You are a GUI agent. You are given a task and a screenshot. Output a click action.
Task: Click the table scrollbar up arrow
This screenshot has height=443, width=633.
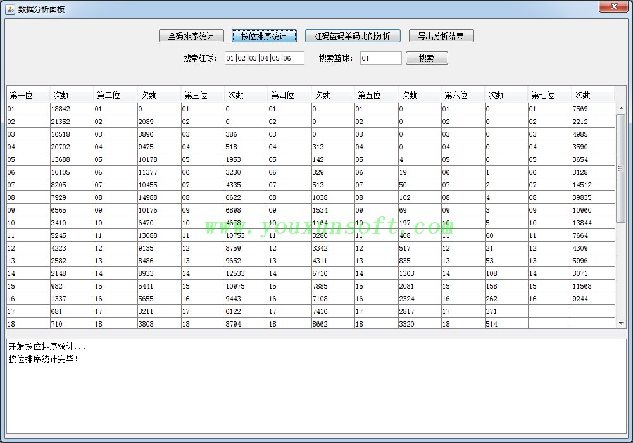point(621,108)
